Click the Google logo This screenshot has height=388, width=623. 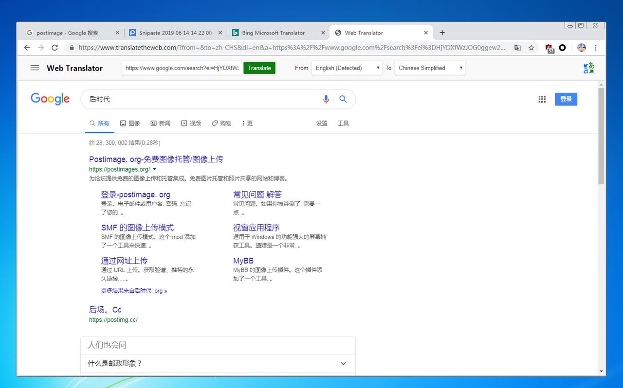(x=50, y=99)
